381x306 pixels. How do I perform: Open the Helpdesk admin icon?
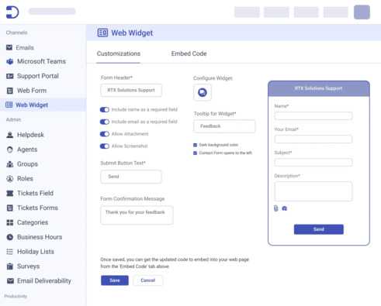10,135
